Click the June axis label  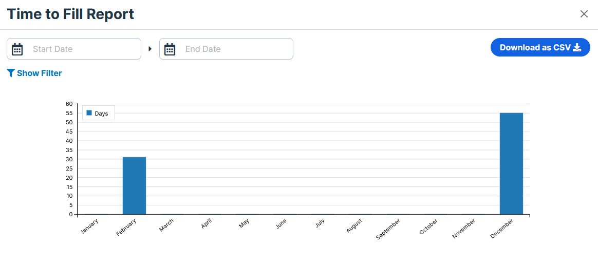pyautogui.click(x=281, y=224)
